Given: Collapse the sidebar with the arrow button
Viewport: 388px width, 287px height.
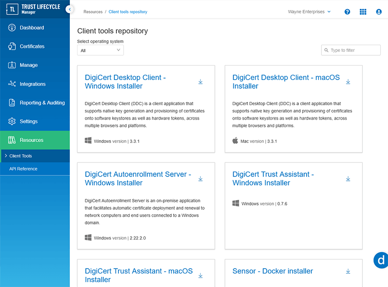Looking at the screenshot, I should pos(70,9).
